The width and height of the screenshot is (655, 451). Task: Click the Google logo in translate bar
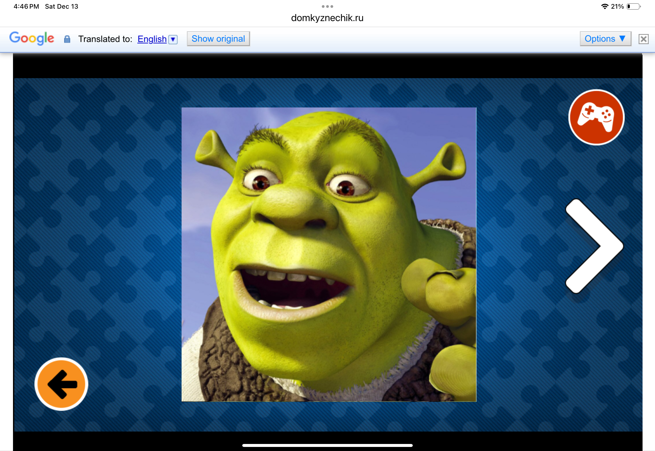click(32, 38)
